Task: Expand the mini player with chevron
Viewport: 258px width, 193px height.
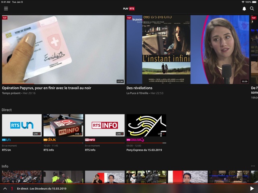Action: coord(5,189)
